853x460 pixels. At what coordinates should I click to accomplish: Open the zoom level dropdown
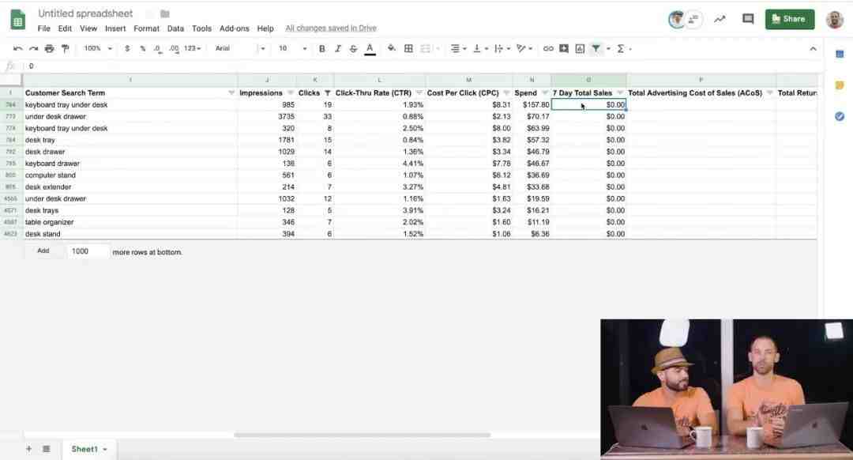coord(98,48)
